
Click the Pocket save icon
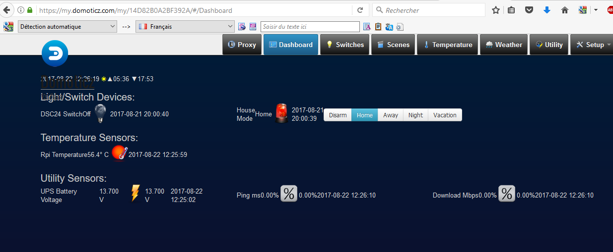[x=529, y=10]
